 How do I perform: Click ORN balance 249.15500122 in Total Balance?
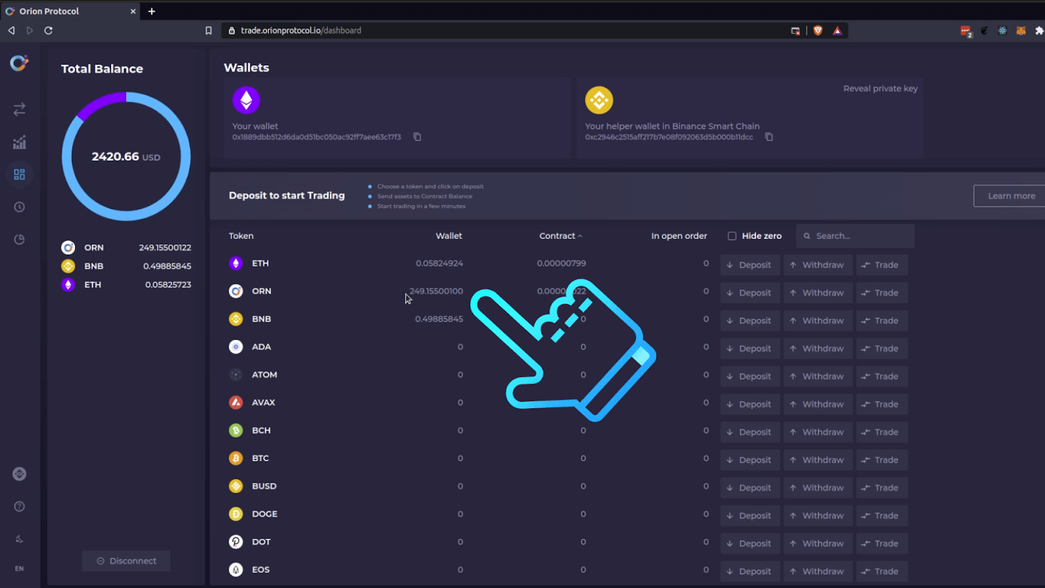tap(165, 248)
